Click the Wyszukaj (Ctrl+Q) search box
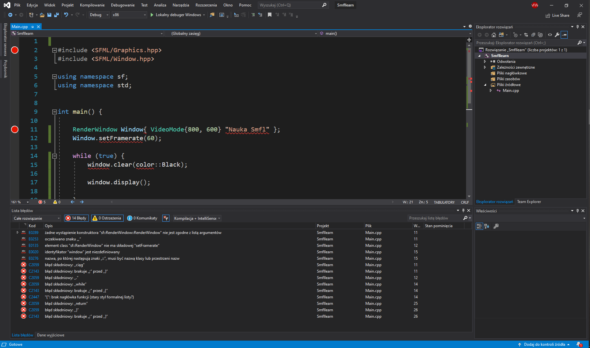Screen dimensions: 590x348 [293, 5]
